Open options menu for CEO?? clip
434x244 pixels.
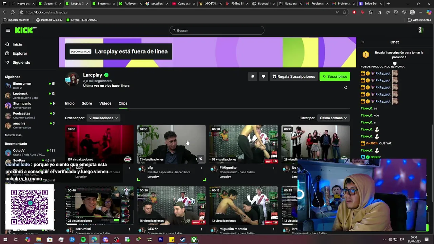coord(202,229)
